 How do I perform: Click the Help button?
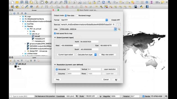58,79
